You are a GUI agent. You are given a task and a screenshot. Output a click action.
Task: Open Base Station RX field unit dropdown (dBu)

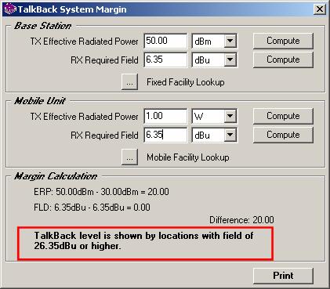pos(230,60)
